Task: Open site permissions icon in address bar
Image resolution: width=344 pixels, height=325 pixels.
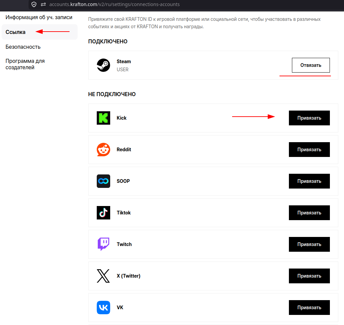Action: pos(43,4)
